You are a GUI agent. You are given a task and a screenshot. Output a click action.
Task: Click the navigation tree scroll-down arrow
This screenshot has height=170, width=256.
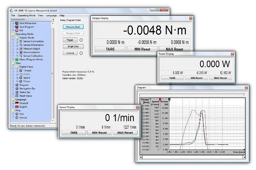[x=52, y=121]
